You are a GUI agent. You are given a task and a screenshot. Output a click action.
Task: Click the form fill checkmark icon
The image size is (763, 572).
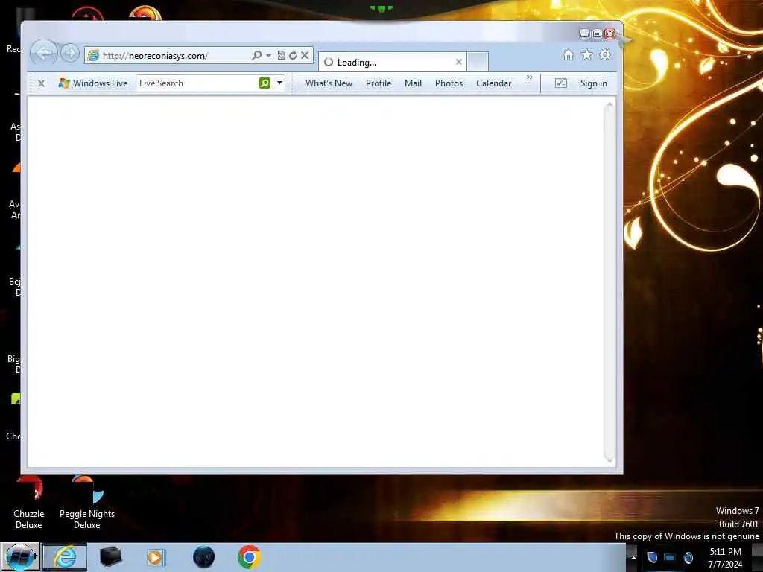click(x=561, y=83)
